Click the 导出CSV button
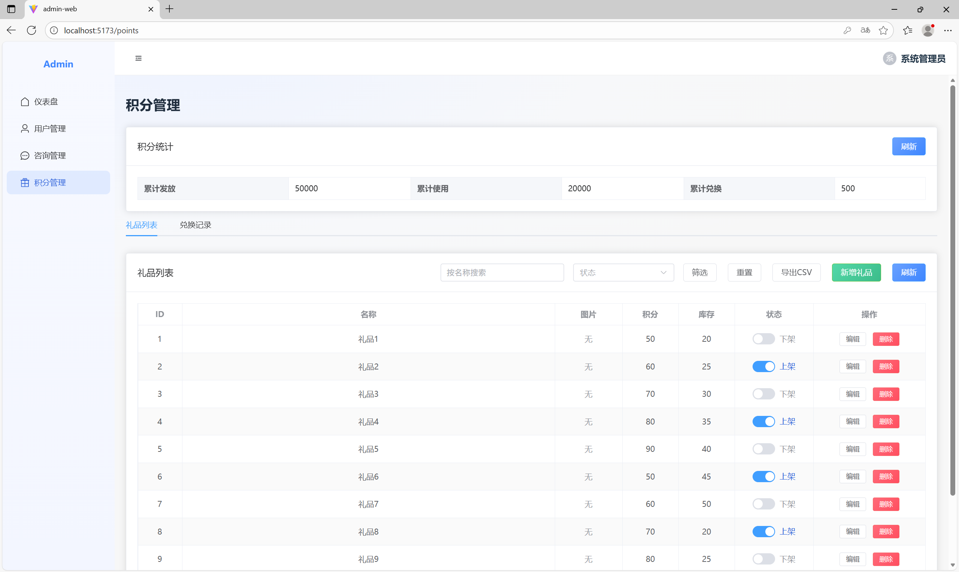The width and height of the screenshot is (959, 572). 796,273
